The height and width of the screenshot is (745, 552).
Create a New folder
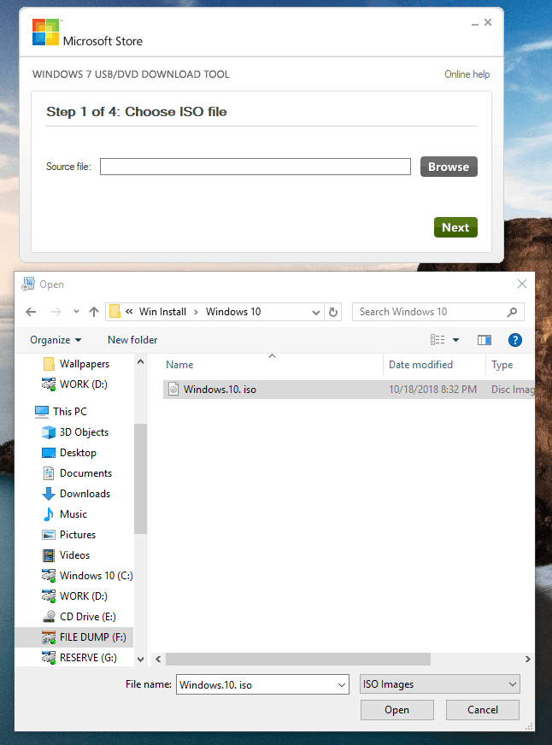(132, 340)
